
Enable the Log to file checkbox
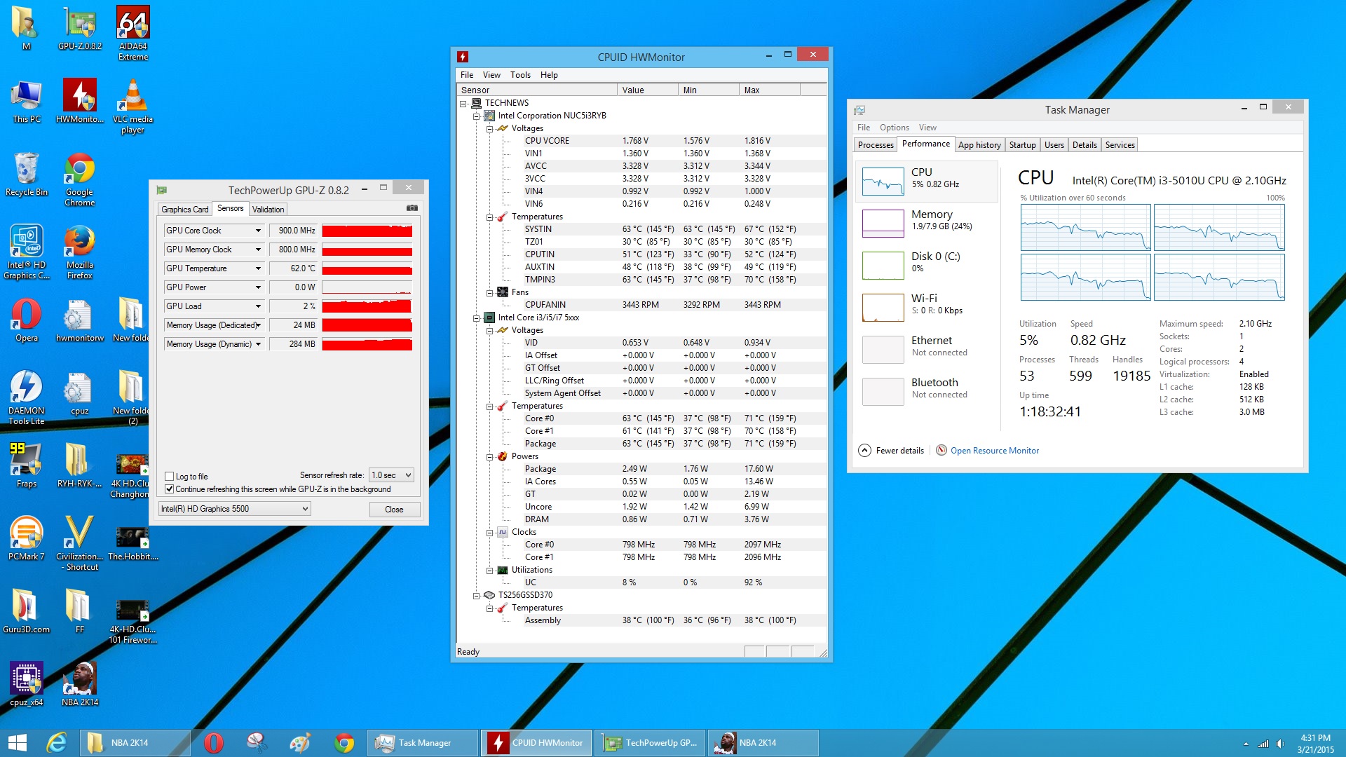click(x=169, y=477)
